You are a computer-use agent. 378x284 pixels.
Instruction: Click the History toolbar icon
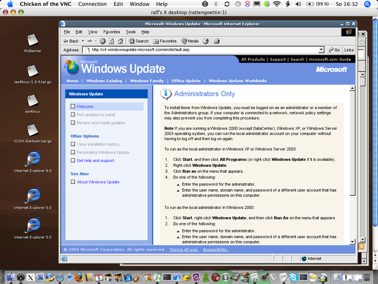pos(206,41)
